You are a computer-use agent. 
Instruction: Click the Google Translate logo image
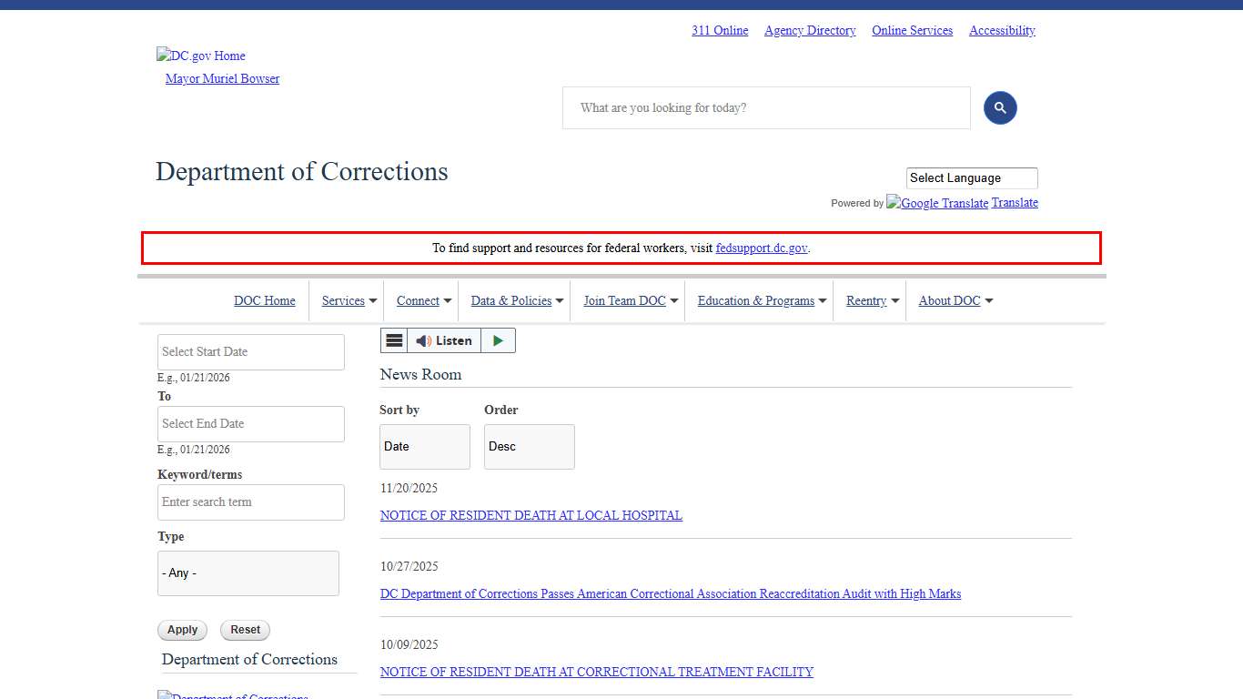[x=937, y=203]
